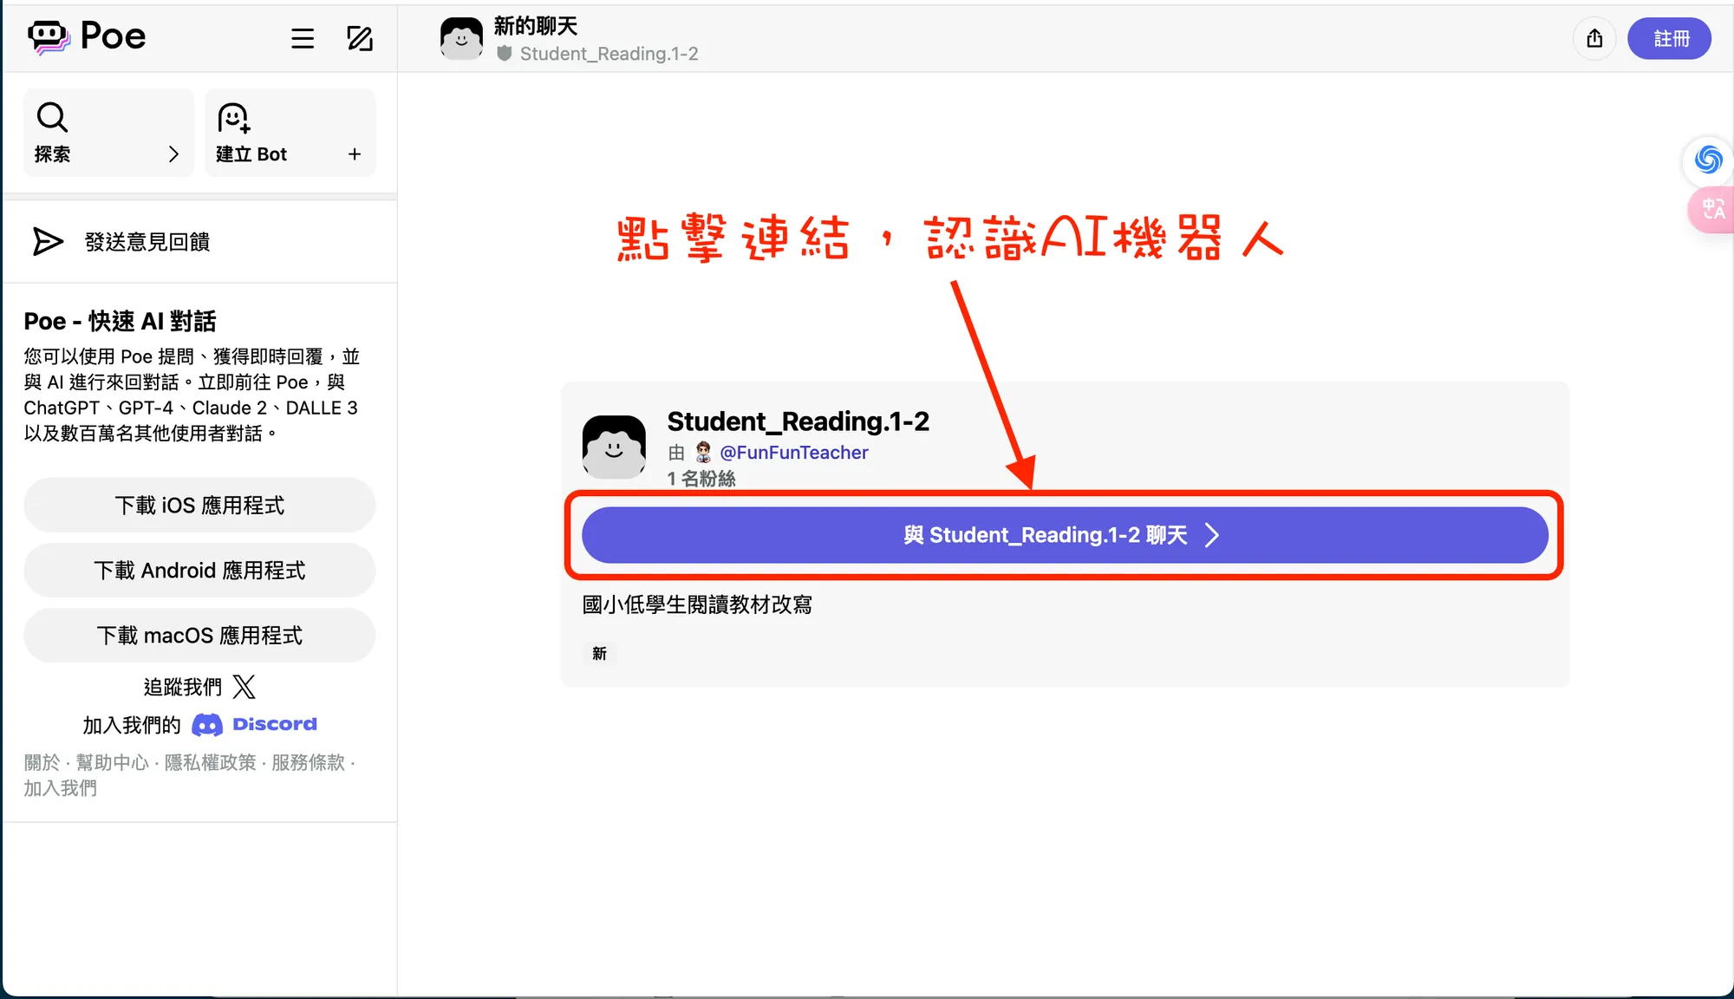Screen dimensions: 1734x999
Task: Open the 加入我們 footer link
Action: (60, 788)
